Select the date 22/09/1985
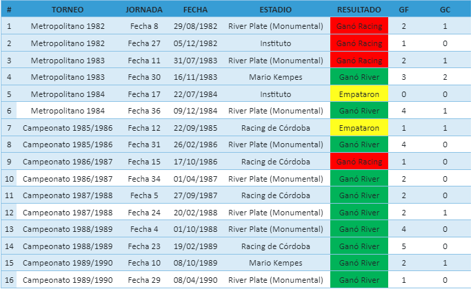 click(x=196, y=128)
